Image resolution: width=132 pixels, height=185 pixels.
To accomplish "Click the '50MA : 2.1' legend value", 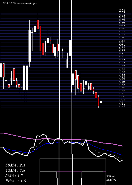I will pos(15,165).
